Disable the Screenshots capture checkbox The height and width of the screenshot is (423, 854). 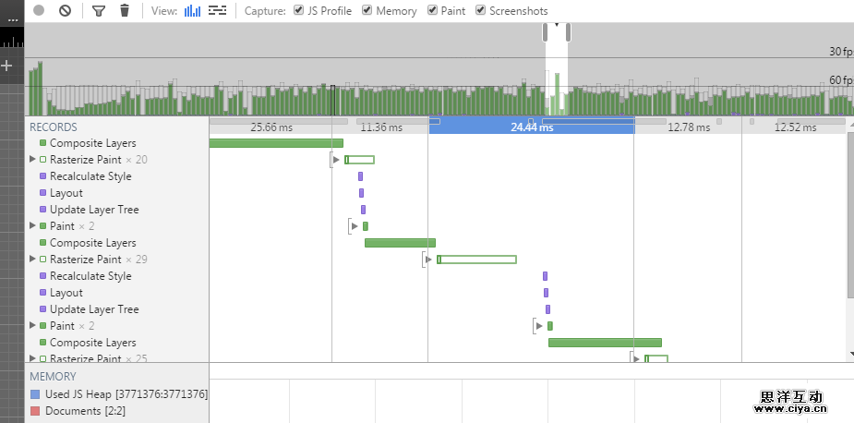pyautogui.click(x=481, y=10)
